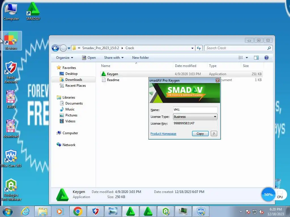Copy the generated license key
Image resolution: width=290 pixels, height=217 pixels.
tap(200, 134)
